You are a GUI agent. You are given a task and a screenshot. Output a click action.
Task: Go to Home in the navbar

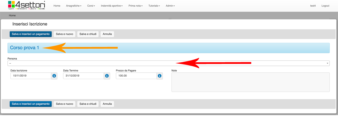tap(57, 6)
